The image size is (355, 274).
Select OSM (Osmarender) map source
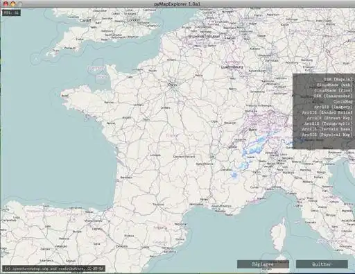click(x=333, y=96)
